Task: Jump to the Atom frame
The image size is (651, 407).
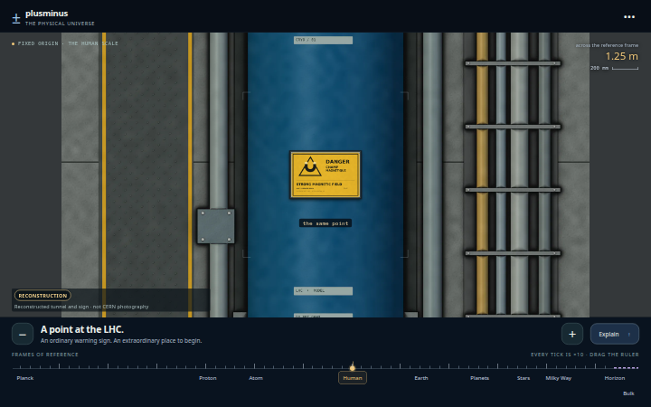Action: (256, 378)
